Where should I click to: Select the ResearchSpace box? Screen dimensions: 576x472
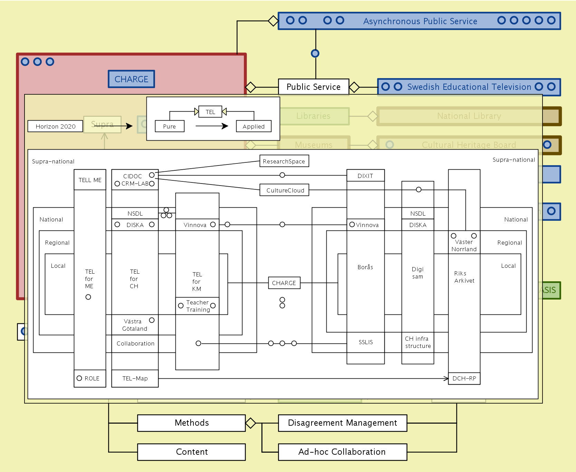point(284,161)
